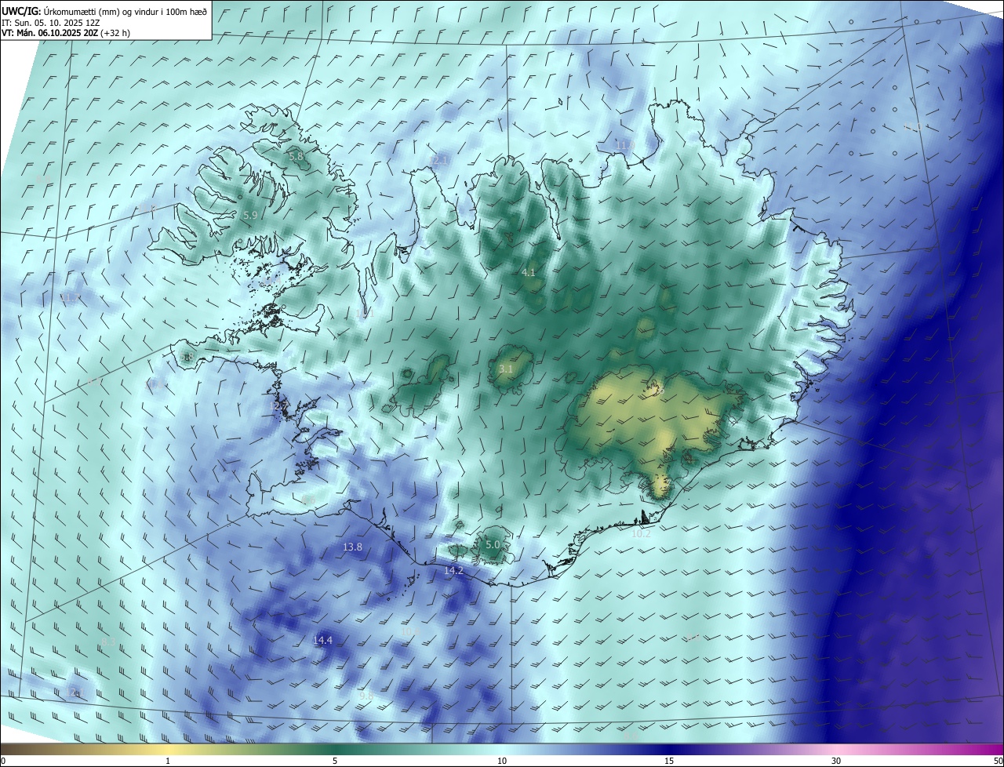Click the 9.8 value over the southern ocean

pos(366,696)
